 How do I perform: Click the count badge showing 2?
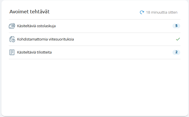[176, 52]
